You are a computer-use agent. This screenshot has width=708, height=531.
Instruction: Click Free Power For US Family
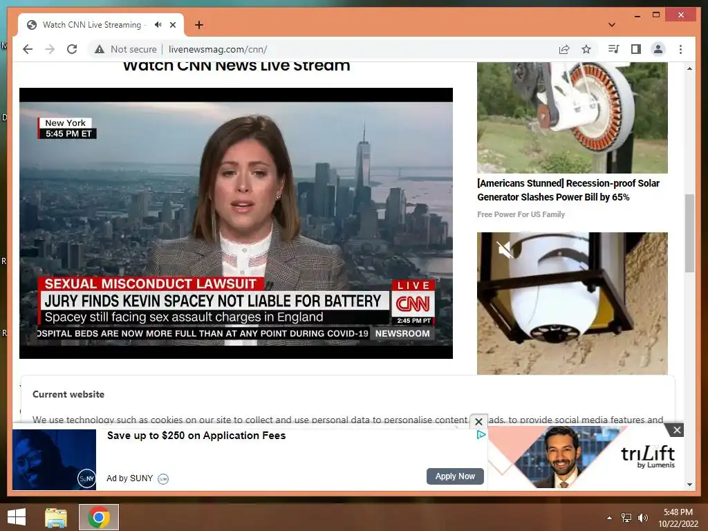coord(521,214)
